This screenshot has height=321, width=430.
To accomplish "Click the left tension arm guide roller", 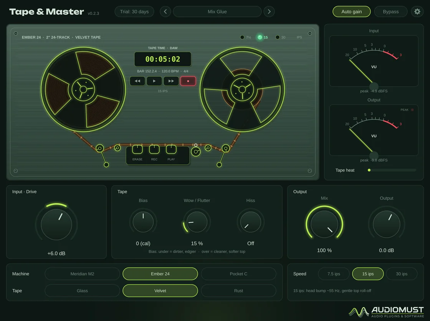I will (x=100, y=149).
